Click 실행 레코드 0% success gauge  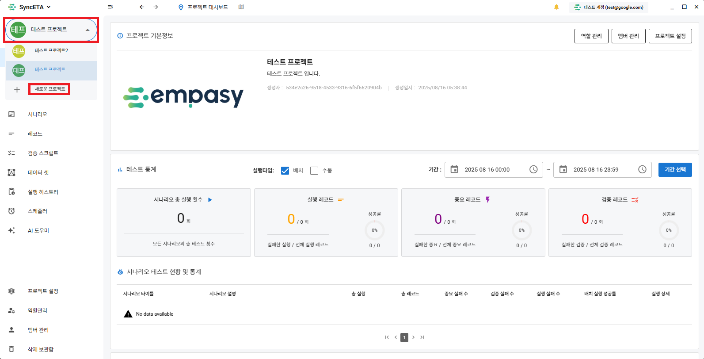tap(374, 230)
